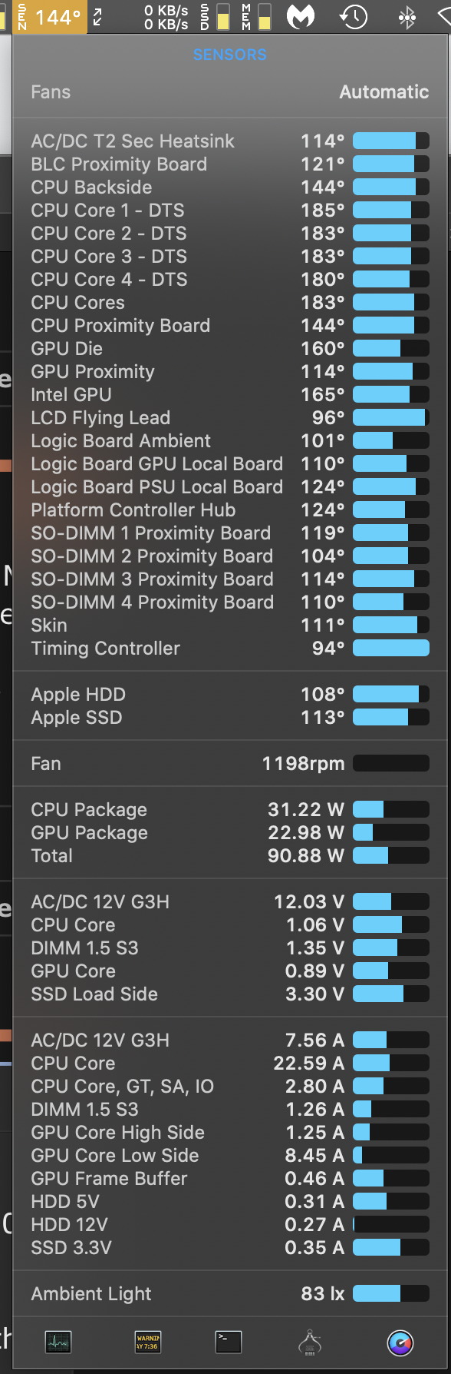Click the Bluetooth menu bar icon
Screen dimensions: 451x1374
(x=407, y=16)
